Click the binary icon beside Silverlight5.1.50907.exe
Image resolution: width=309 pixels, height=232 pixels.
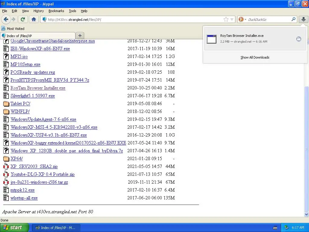coord(6,96)
